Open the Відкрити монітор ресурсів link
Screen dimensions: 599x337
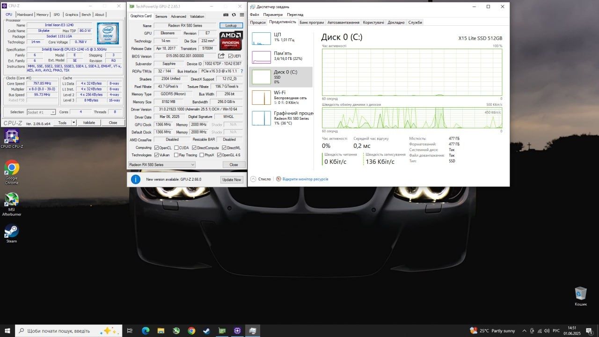[x=305, y=179]
